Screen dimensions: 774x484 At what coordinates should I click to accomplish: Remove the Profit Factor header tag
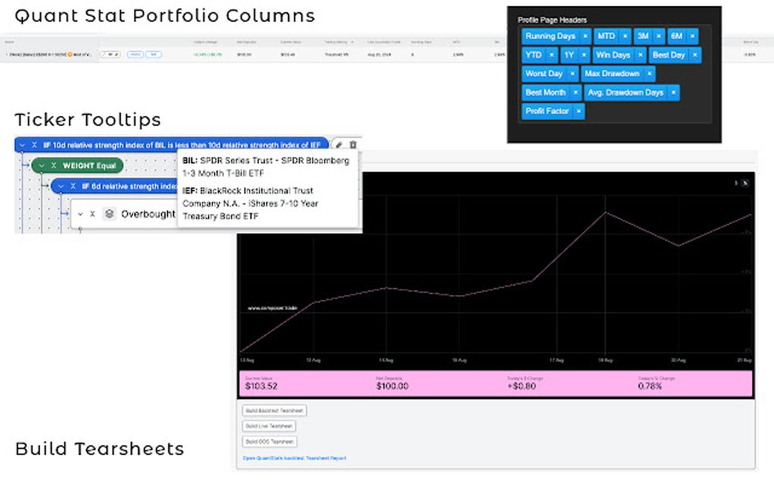579,111
